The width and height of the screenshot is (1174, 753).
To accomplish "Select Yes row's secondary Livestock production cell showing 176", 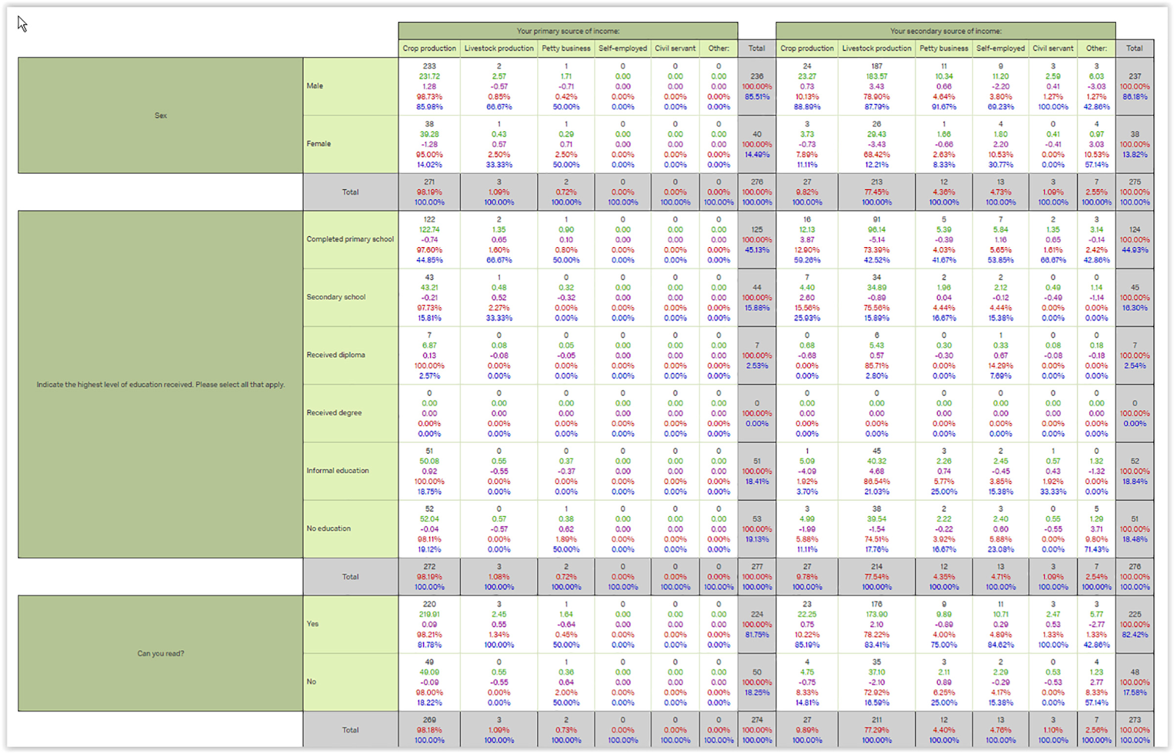I will pos(877,624).
